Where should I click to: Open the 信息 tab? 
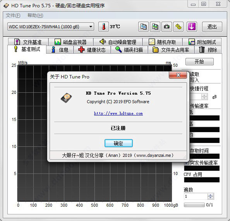[x=60, y=50]
